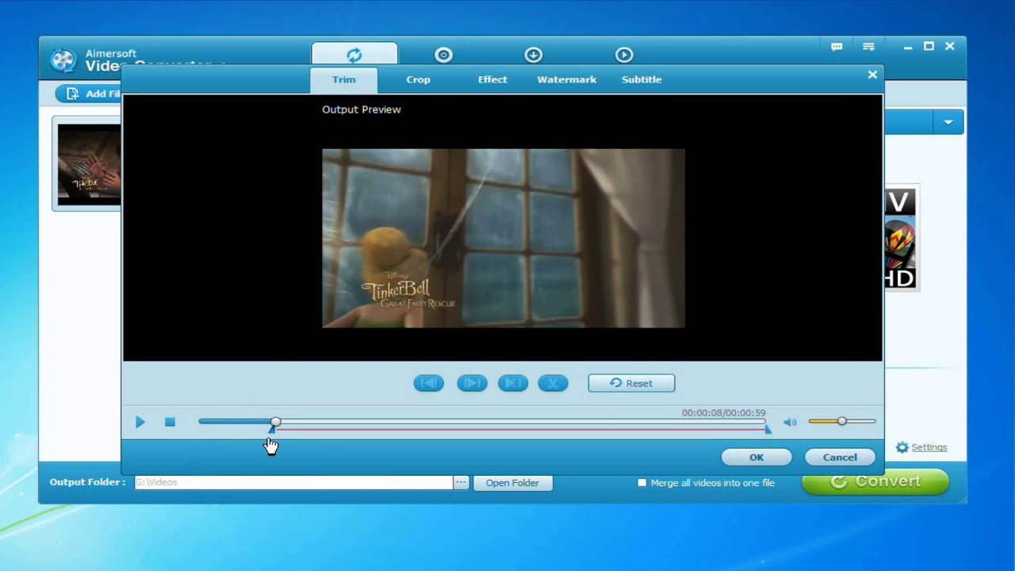Click the Reset button
This screenshot has width=1015, height=571.
tap(631, 383)
